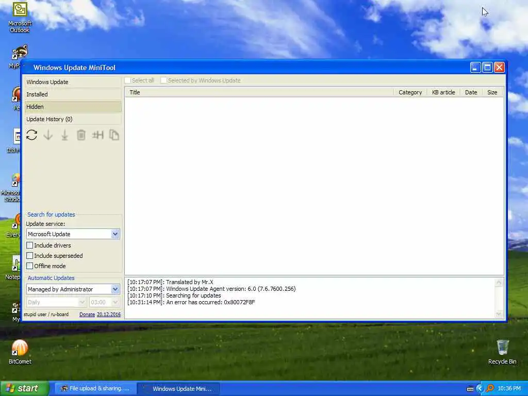Click log scrollbar down arrow
528x396 pixels.
pos(499,314)
